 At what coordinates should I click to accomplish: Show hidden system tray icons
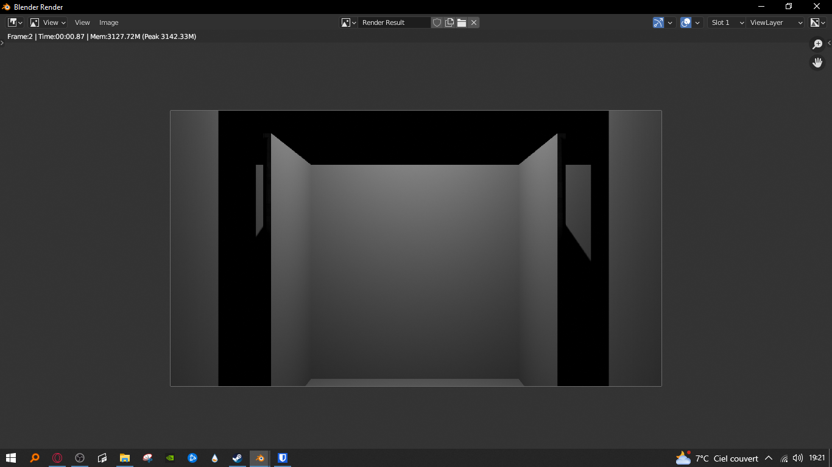coord(769,458)
